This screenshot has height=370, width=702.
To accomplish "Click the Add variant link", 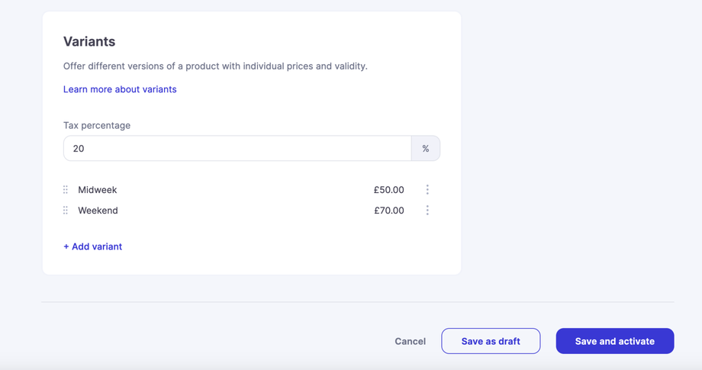I will point(97,246).
